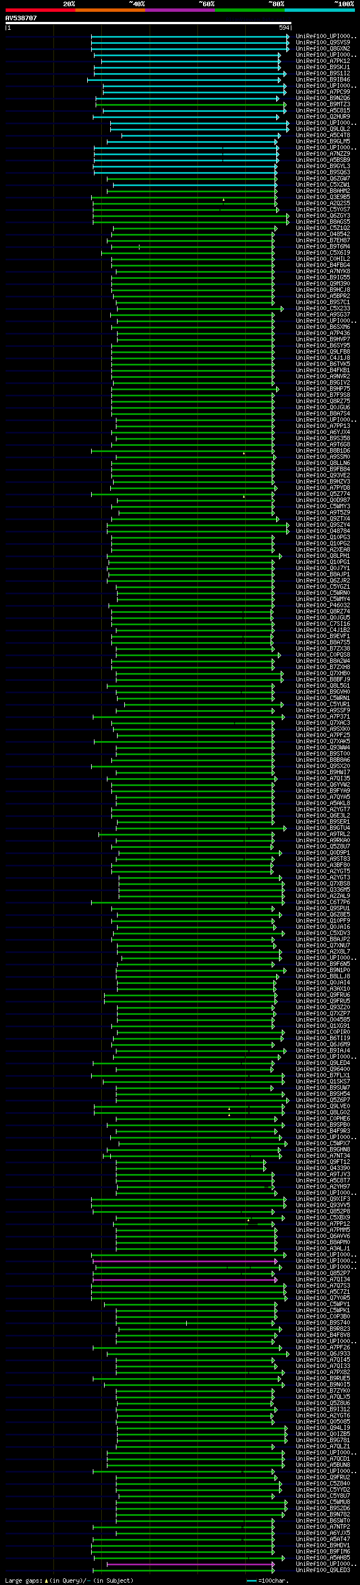Click the green alignment bar for UniRef100_A9TRL2
Image resolution: width=360 pixels, height=1585 pixels.
pyautogui.click(x=187, y=835)
